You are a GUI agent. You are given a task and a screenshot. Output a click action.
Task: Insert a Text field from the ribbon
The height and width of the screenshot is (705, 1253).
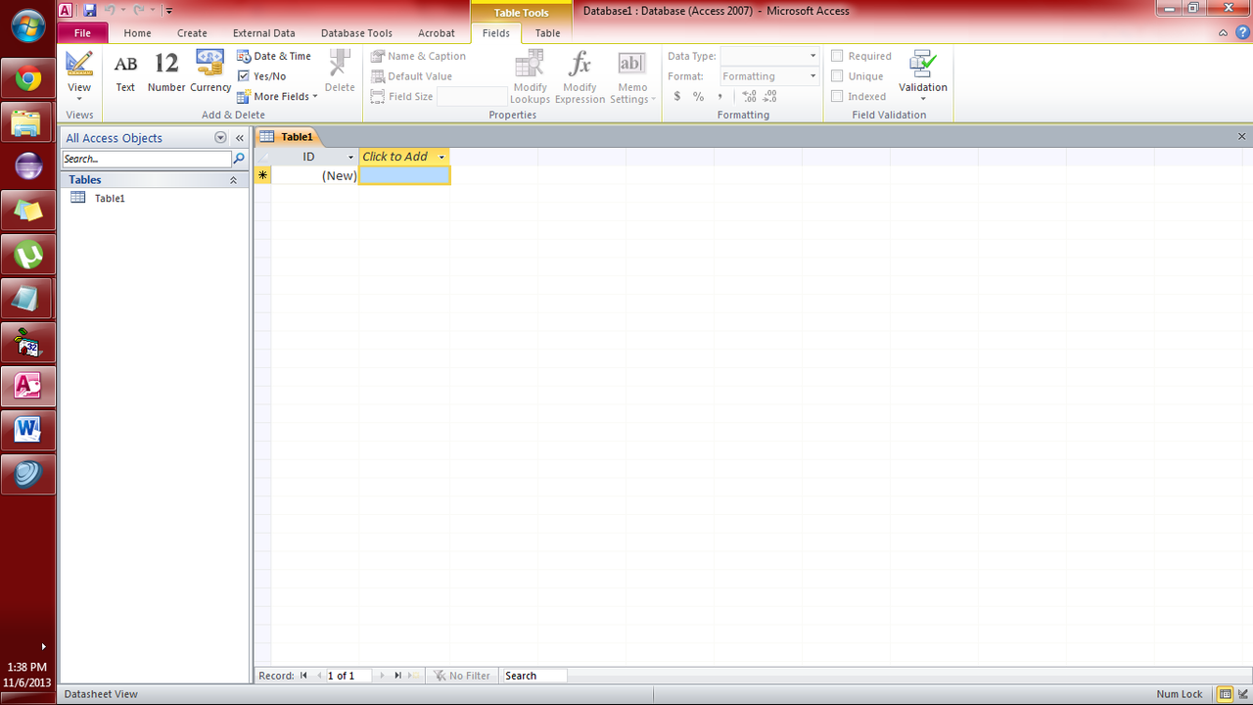point(125,73)
